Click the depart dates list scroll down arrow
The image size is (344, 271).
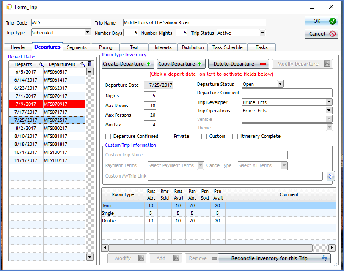(90, 257)
